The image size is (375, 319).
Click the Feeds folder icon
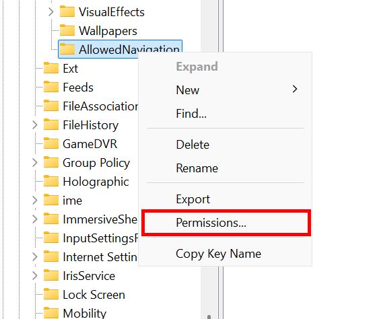tap(51, 87)
